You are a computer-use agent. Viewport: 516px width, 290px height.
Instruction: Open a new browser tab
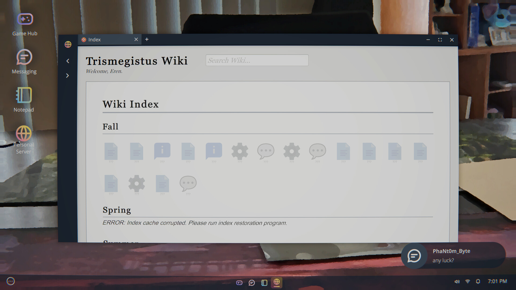click(x=147, y=39)
